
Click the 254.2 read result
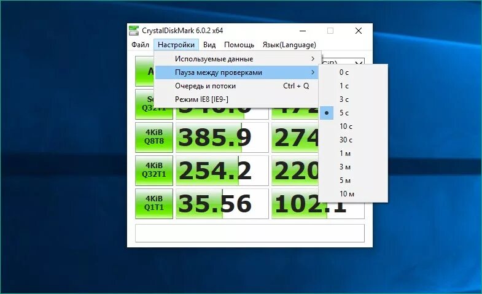coord(222,170)
